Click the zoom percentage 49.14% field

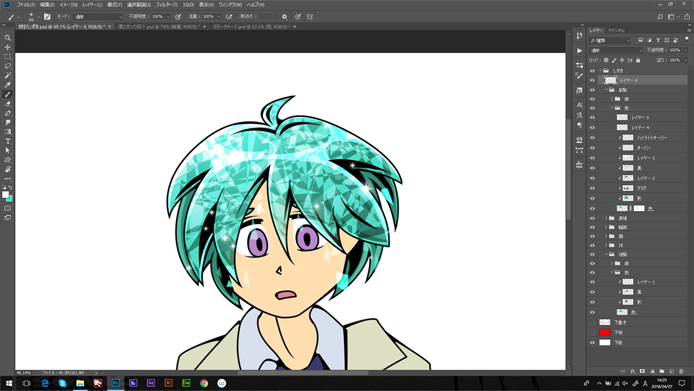[24, 372]
